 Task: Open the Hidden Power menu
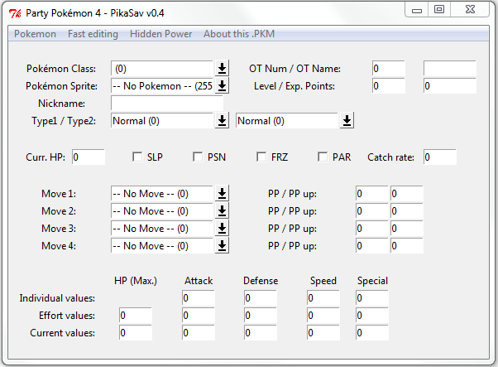click(160, 34)
